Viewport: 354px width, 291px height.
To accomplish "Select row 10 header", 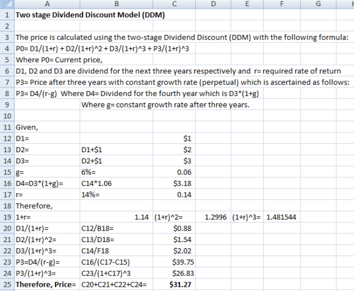I will [7, 116].
